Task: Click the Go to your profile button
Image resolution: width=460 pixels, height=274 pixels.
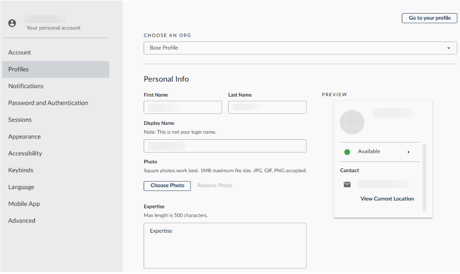Action: point(429,18)
